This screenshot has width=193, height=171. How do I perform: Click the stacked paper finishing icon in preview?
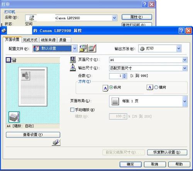(14, 117)
